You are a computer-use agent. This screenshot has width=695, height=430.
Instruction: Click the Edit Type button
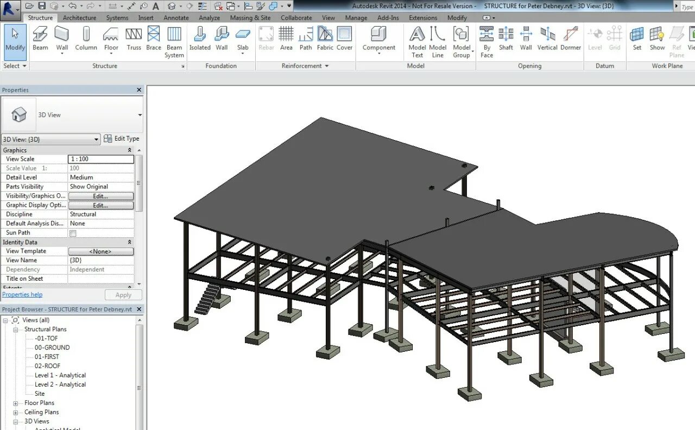(x=122, y=138)
